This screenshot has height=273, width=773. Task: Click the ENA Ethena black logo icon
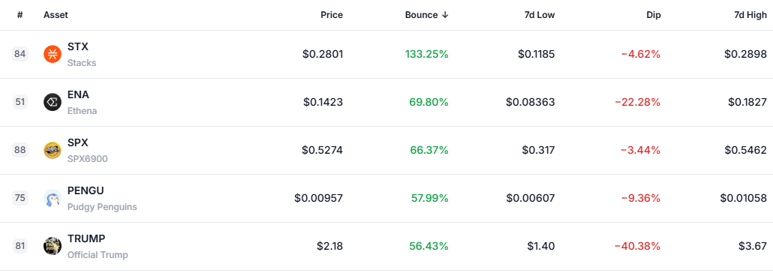pyautogui.click(x=53, y=102)
